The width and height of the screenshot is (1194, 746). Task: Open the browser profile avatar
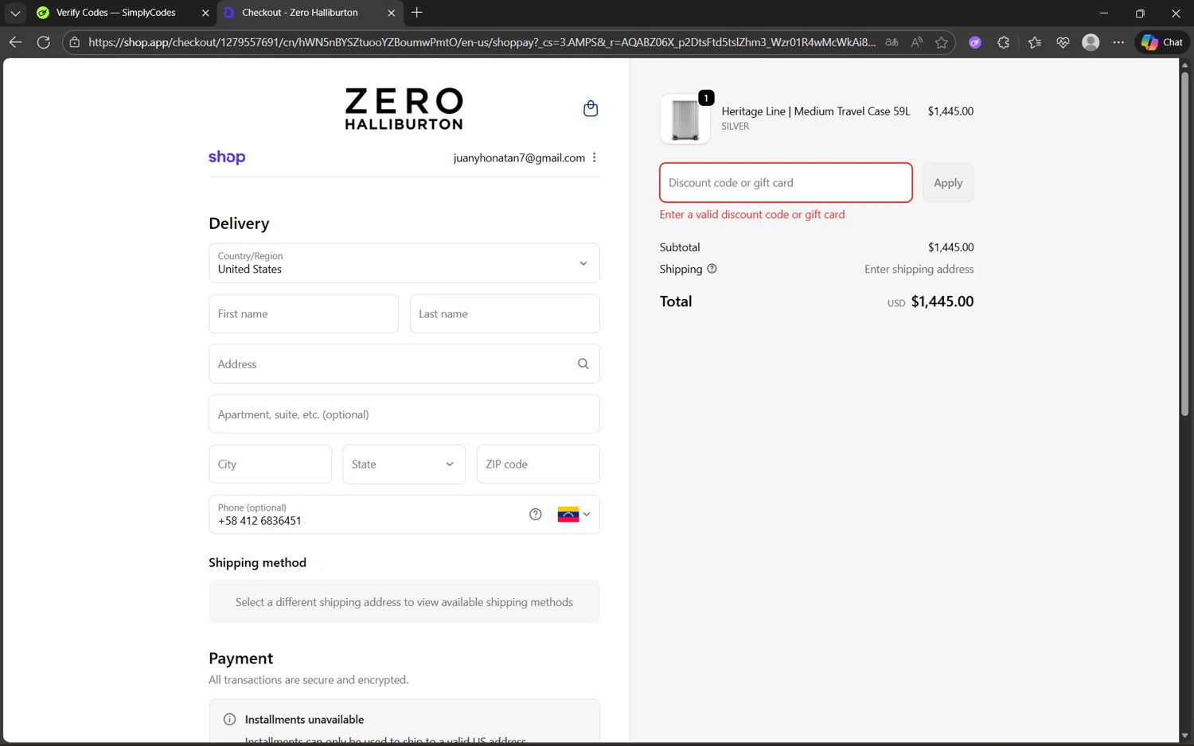click(1091, 42)
